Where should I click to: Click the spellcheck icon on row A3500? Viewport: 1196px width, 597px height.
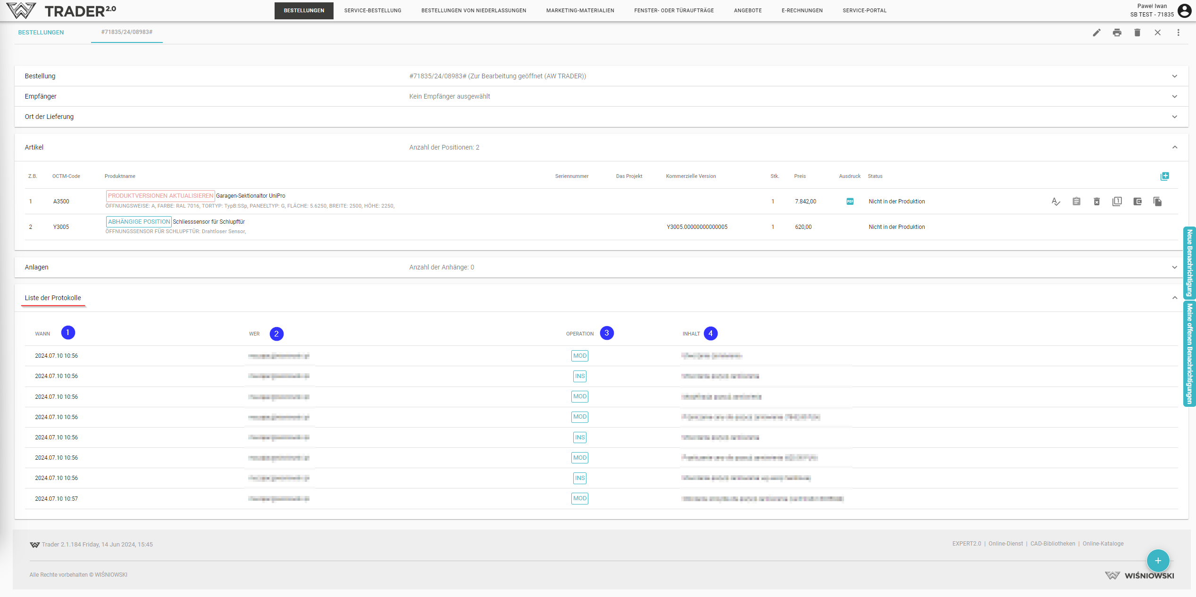(1056, 202)
